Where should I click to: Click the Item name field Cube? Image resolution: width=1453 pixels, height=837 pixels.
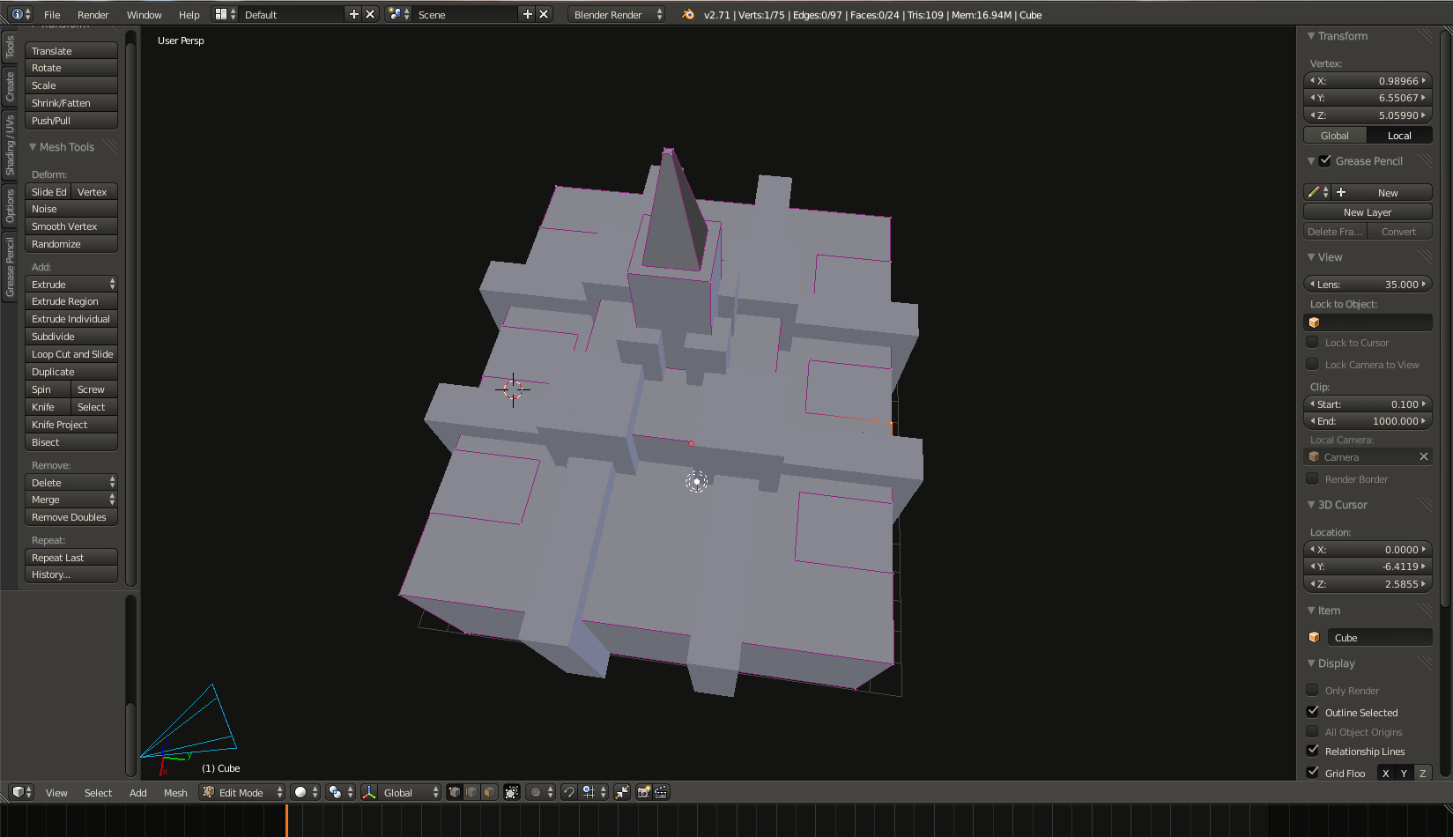1379,637
